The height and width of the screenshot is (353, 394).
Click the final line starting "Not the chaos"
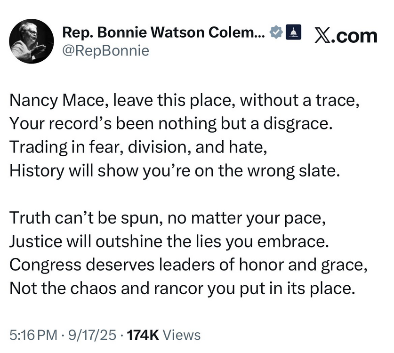(181, 287)
